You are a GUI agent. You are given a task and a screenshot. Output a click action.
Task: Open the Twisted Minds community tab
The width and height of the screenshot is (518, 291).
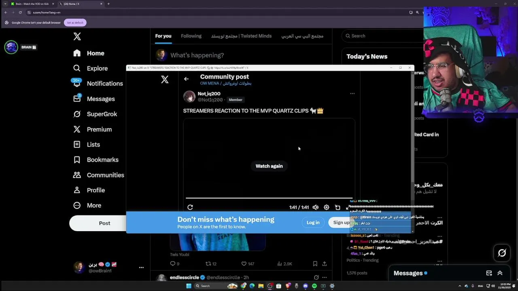[241, 36]
